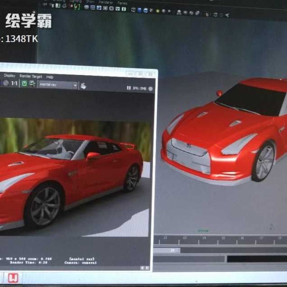This screenshot has height=287, width=287.
Task: Click the green Grease Pencil icon
Action: pyautogui.click(x=77, y=7)
